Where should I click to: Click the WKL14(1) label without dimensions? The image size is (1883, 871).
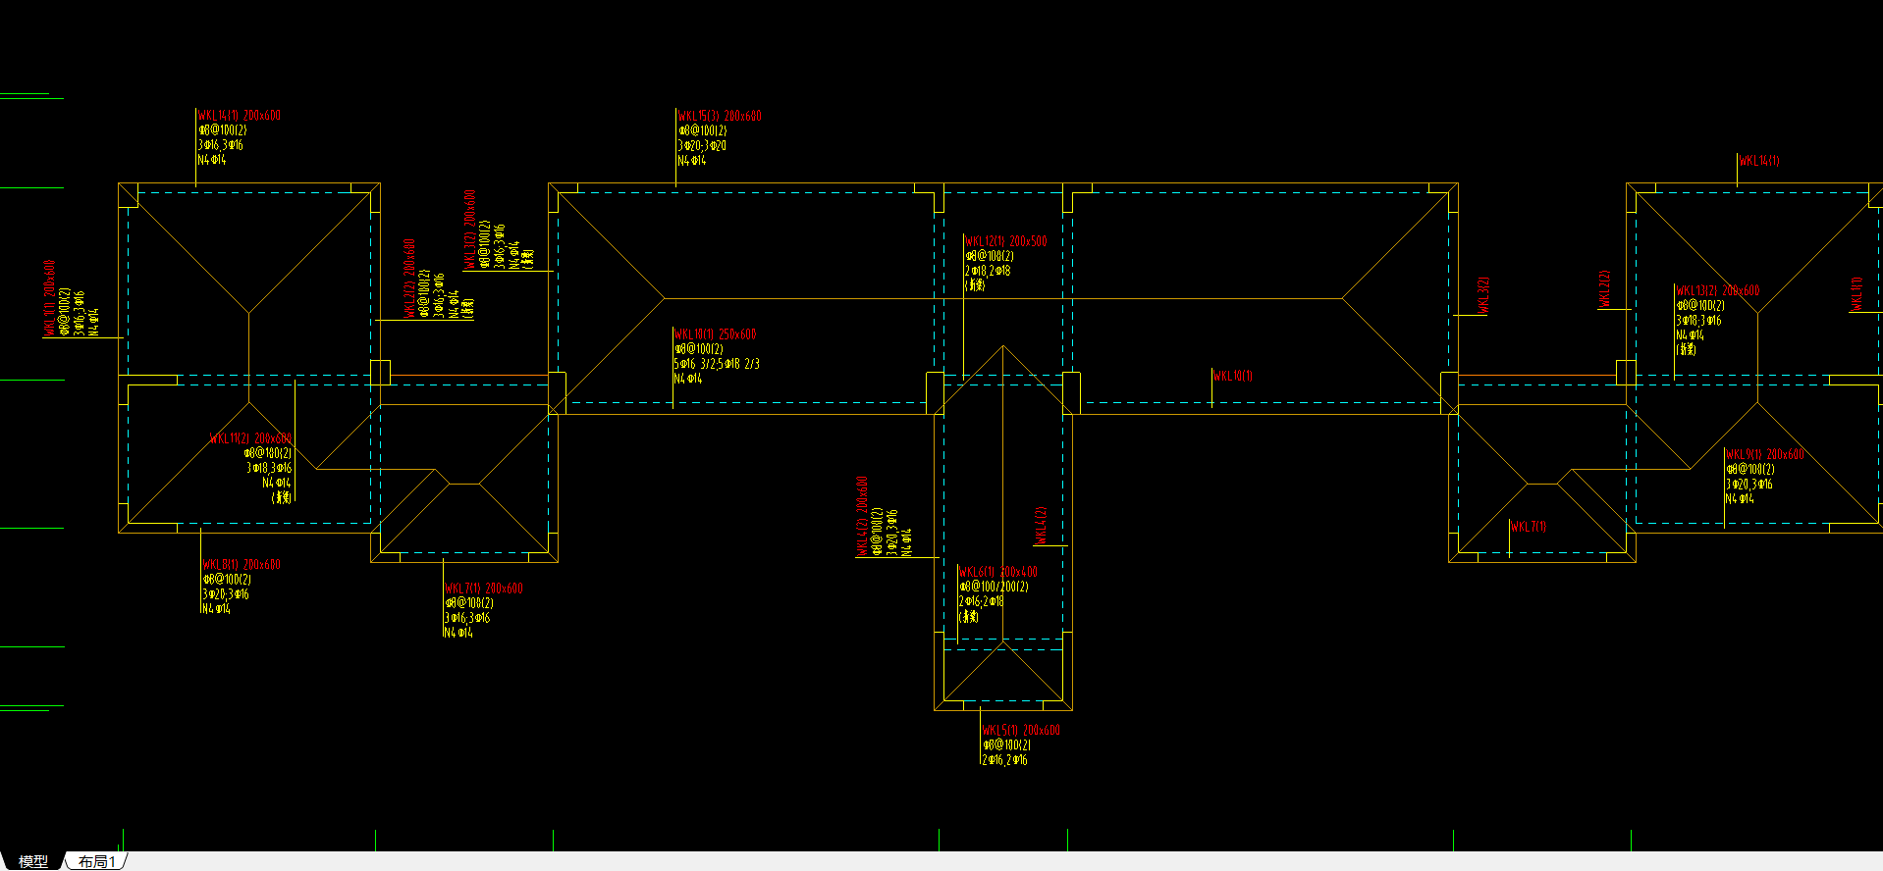click(1759, 161)
